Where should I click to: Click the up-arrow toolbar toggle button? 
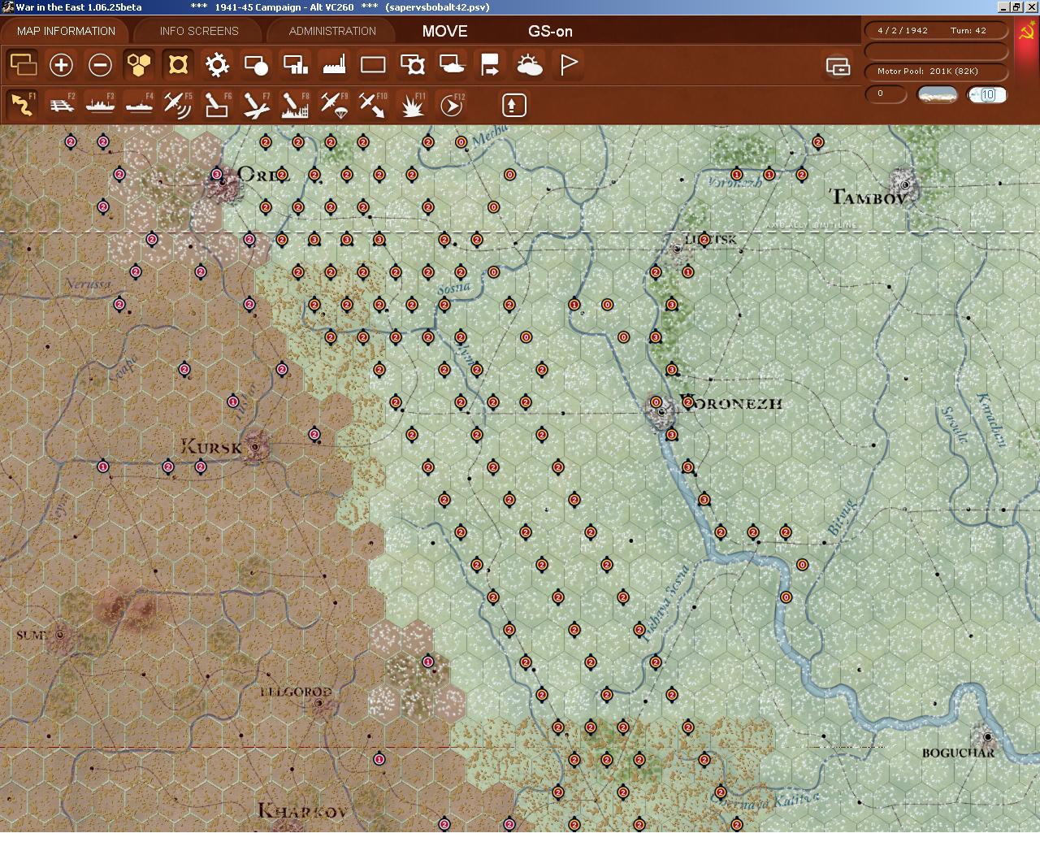click(513, 105)
